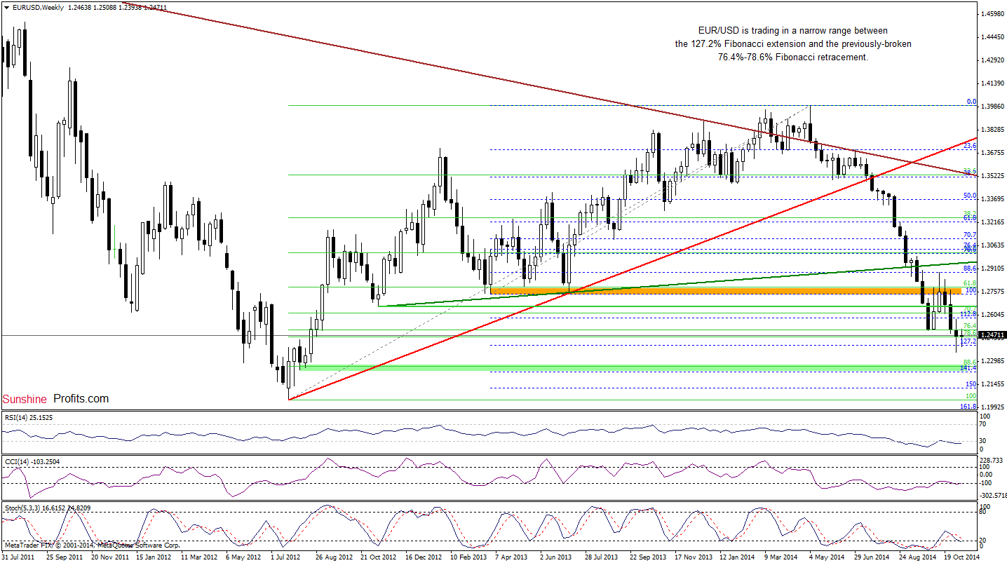Select the light green support zone rectangle
The height and width of the screenshot is (563, 1007).
click(x=630, y=367)
